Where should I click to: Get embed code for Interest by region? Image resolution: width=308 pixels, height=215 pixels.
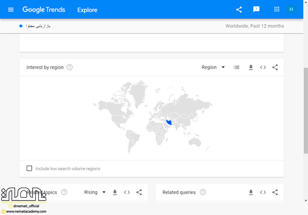click(x=263, y=67)
